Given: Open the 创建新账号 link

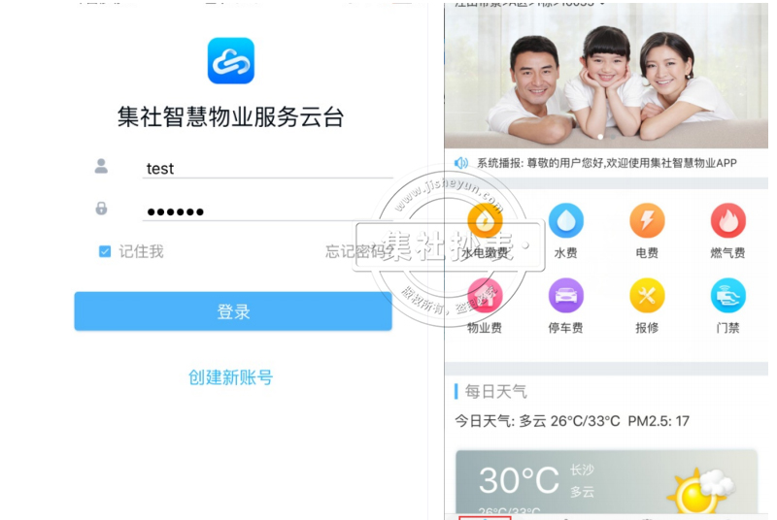Looking at the screenshot, I should pos(230,377).
